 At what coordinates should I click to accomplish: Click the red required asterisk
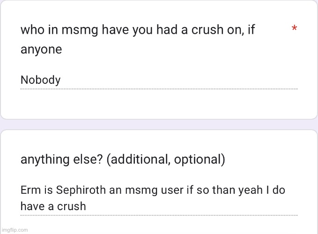pyautogui.click(x=294, y=29)
